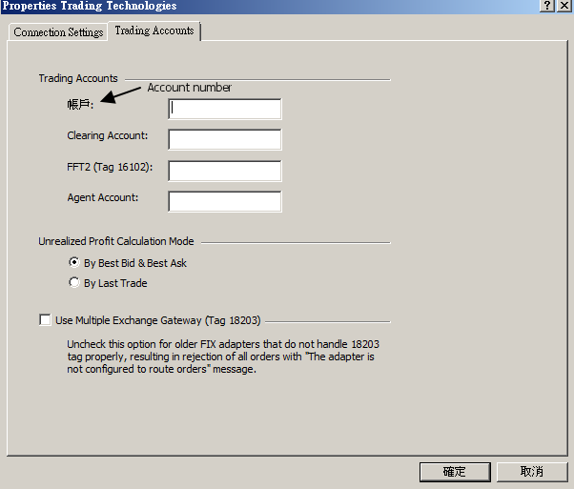The height and width of the screenshot is (489, 574).
Task: Click the Trading Accounts group heading
Action: pos(78,78)
